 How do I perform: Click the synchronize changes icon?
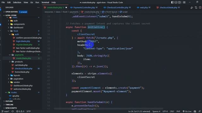point(13,111)
